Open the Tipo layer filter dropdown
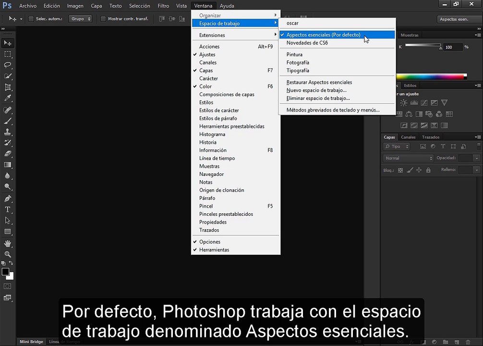 click(397, 147)
